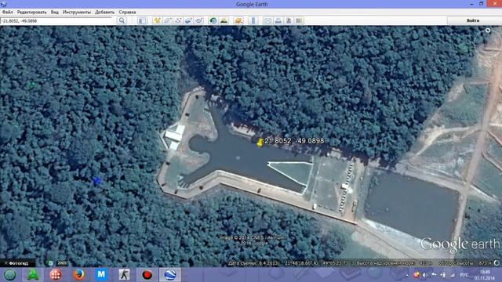Click the Google Earth taskbar icon
The height and width of the screenshot is (282, 502).
[170, 275]
